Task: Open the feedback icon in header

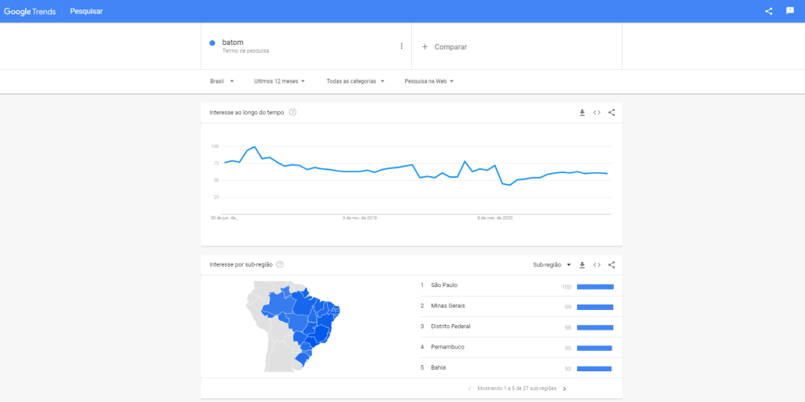Action: click(x=789, y=11)
